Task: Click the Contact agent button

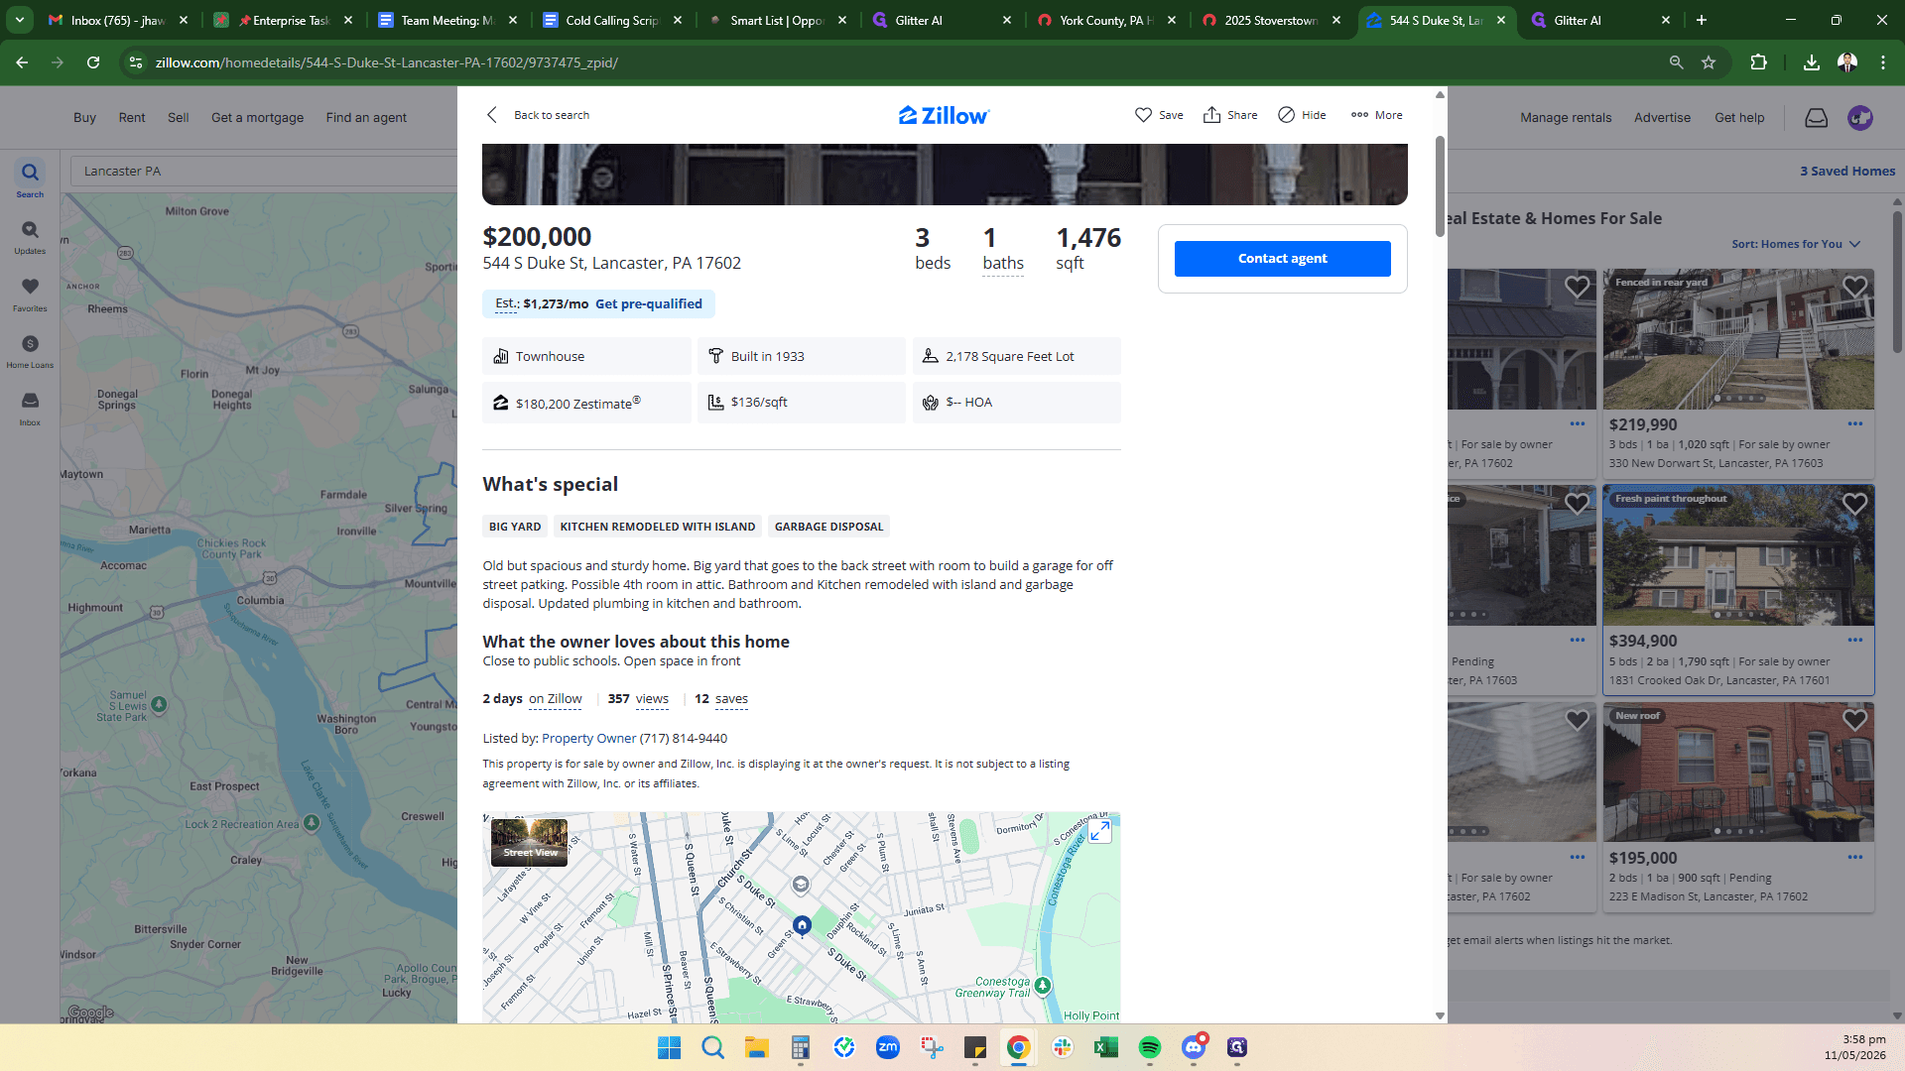Action: tap(1282, 259)
